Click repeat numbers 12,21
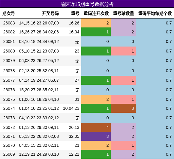Viewport: 174px width, 159px height. pyautogui.click(x=74, y=154)
